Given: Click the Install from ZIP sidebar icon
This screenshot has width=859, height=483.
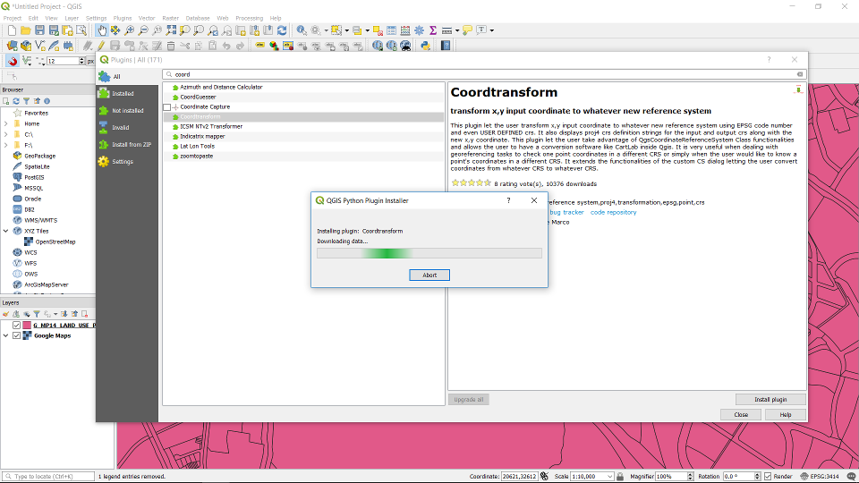Looking at the screenshot, I should click(x=104, y=145).
